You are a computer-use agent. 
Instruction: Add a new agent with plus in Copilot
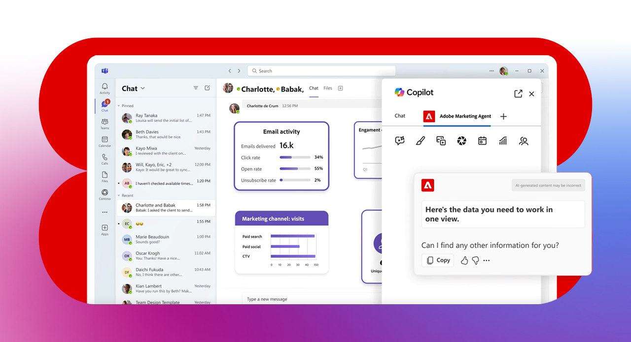[503, 117]
